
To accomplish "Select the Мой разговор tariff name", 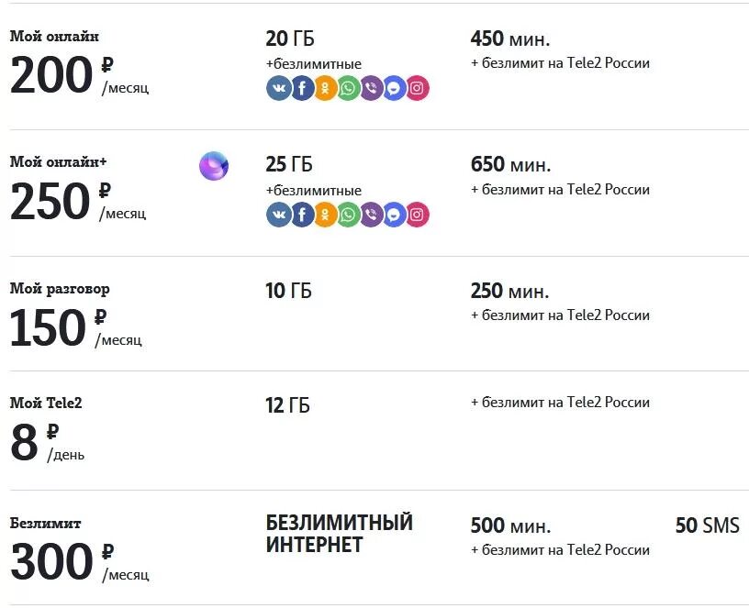I will coord(60,289).
